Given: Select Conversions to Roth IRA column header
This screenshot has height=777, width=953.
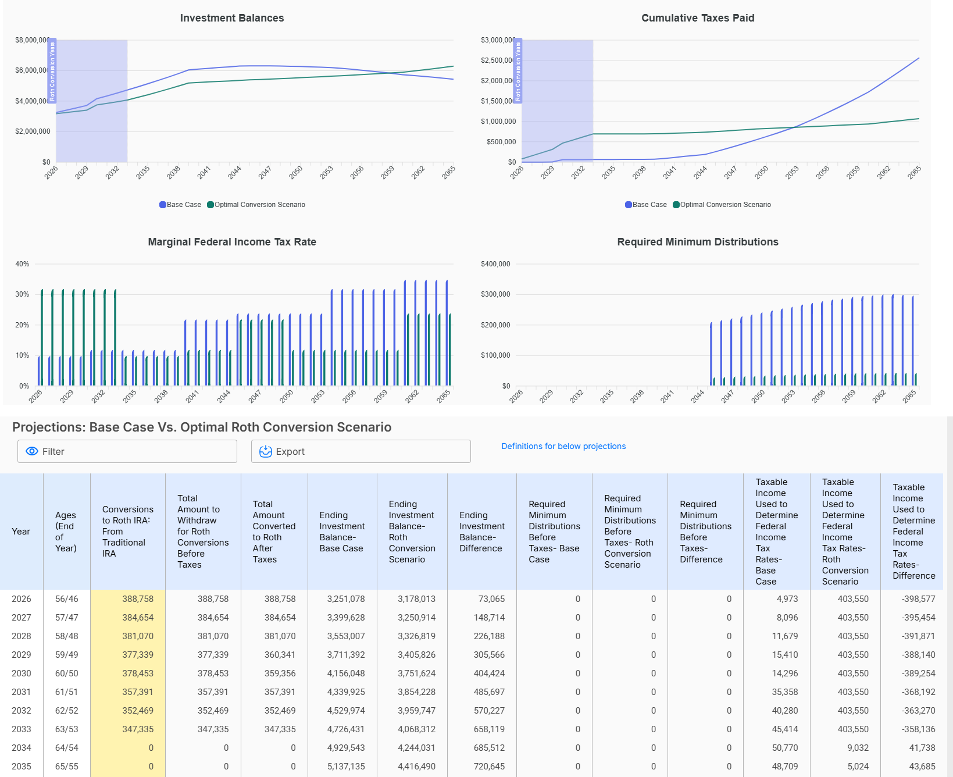Looking at the screenshot, I should point(127,532).
